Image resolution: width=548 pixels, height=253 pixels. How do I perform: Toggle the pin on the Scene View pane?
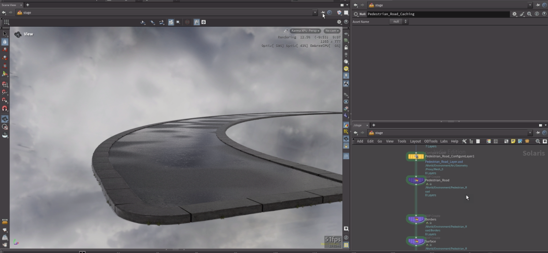323,13
